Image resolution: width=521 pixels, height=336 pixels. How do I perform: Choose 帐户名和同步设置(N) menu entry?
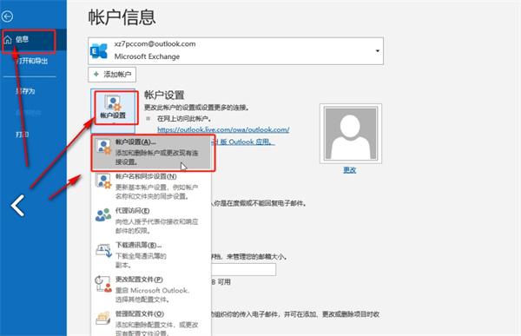click(x=151, y=187)
